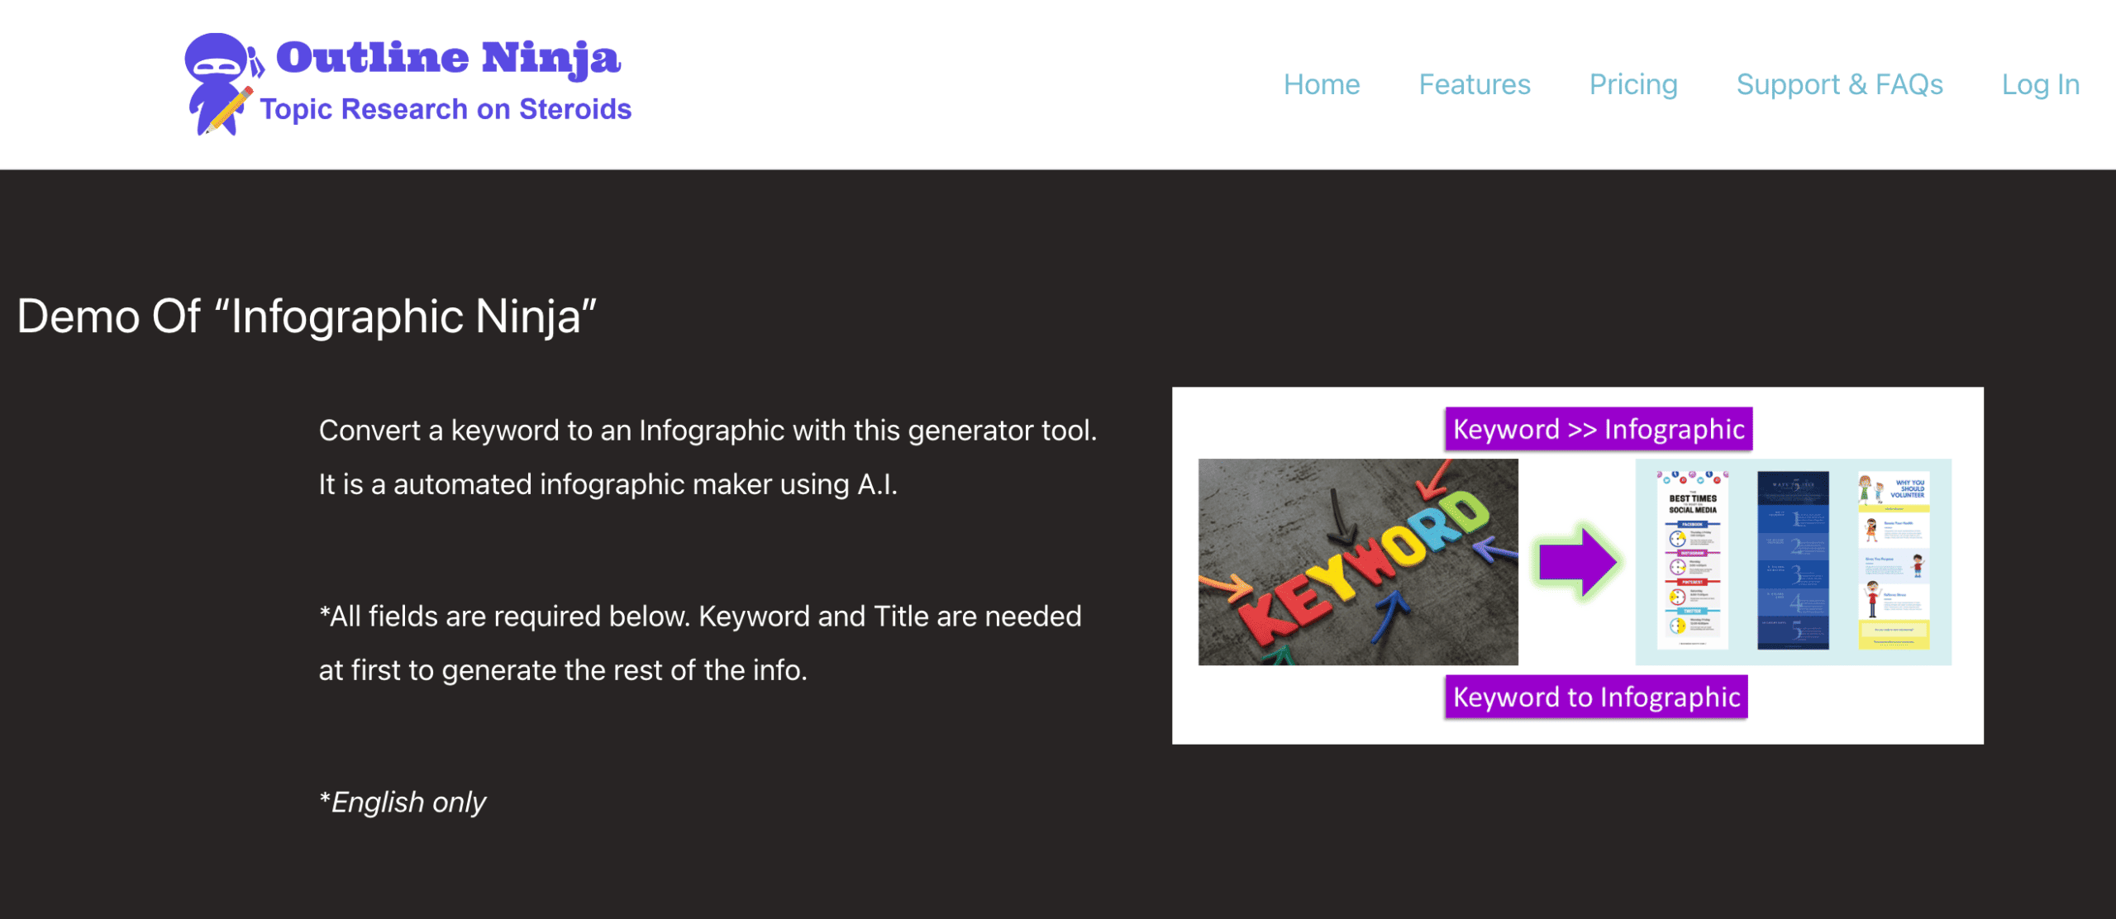This screenshot has height=919, width=2116.
Task: Click the "Why You Should Volunteer" infographic thumbnail
Action: pyautogui.click(x=1893, y=559)
